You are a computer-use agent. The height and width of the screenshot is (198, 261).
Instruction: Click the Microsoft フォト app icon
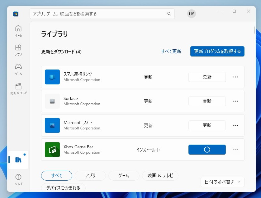[x=52, y=125]
